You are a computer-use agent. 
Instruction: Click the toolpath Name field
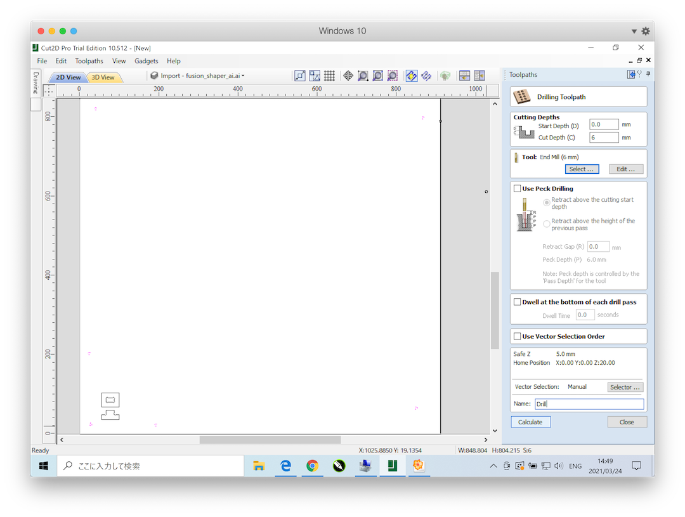[x=589, y=404]
